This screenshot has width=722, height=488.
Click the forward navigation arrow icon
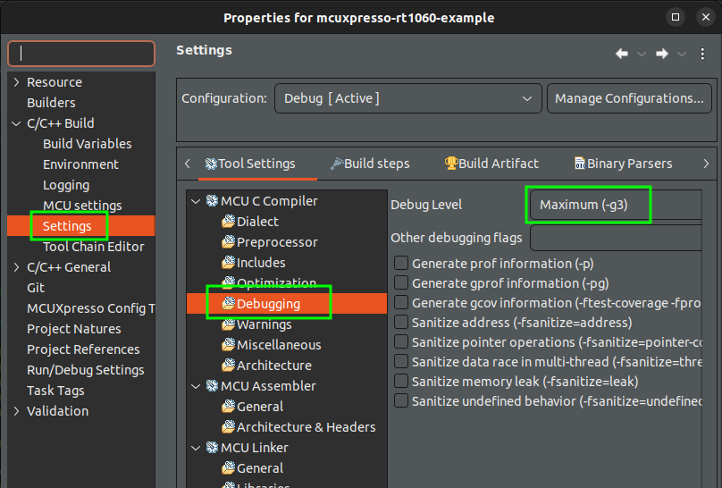[662, 54]
